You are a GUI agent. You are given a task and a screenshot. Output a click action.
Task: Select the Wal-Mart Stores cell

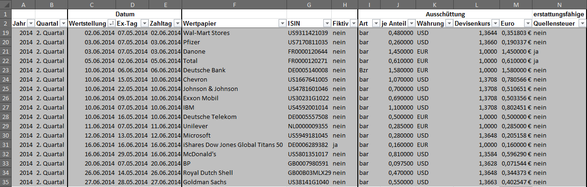(234, 33)
